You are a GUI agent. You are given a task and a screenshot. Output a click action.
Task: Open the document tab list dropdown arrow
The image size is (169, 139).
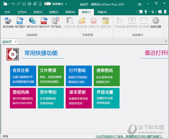166,41
